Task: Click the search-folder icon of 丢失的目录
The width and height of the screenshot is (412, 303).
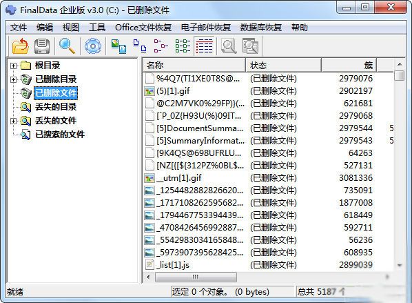Action: [x=25, y=107]
